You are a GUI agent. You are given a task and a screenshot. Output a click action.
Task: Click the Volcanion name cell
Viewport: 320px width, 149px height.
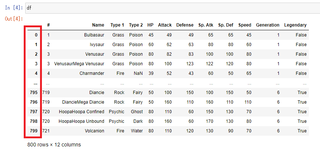point(95,131)
